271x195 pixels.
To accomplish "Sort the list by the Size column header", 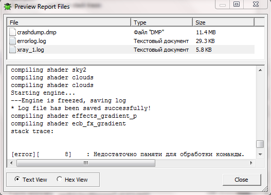I will click(223, 23).
